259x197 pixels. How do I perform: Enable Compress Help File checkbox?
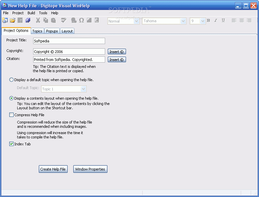click(11, 115)
